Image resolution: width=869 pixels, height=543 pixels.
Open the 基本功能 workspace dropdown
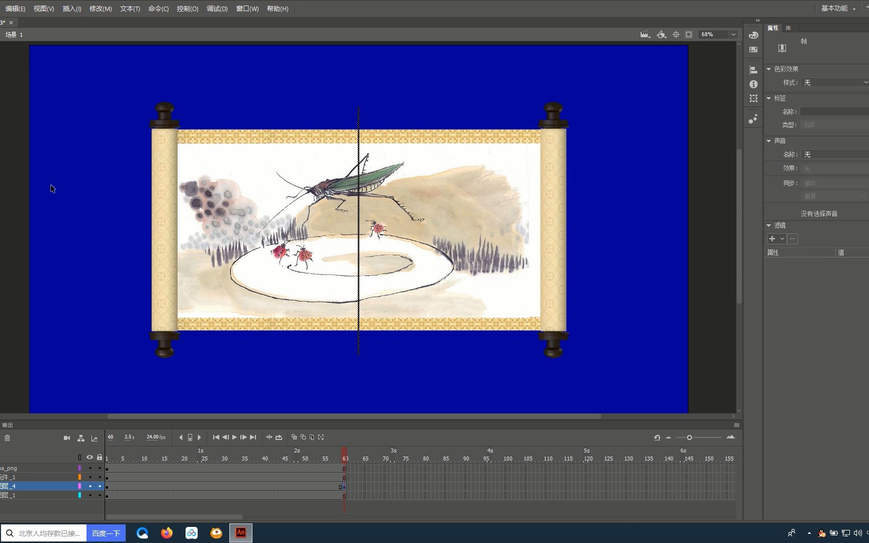(x=838, y=9)
